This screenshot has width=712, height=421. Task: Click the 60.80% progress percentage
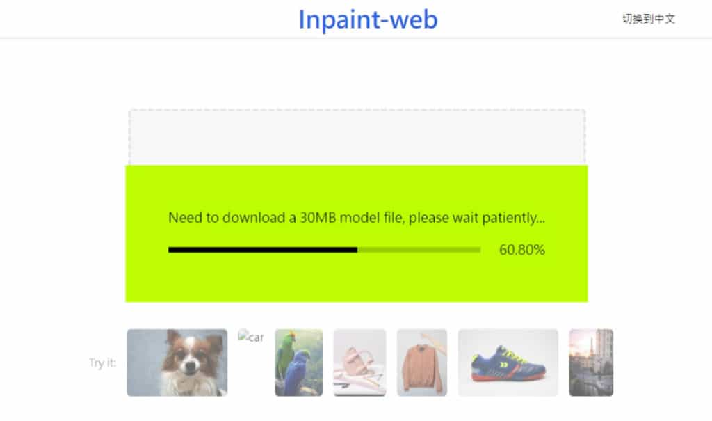pyautogui.click(x=521, y=250)
